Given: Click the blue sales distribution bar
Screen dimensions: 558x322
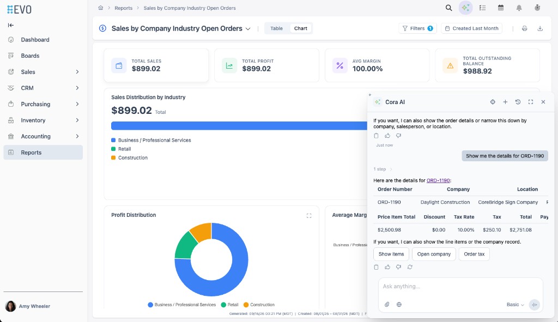Looking at the screenshot, I should [x=239, y=126].
